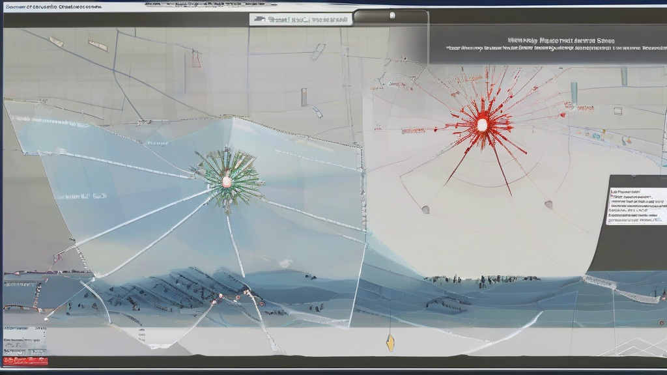
Task: Click the first red line in the tooltip box
Action: 625,193
